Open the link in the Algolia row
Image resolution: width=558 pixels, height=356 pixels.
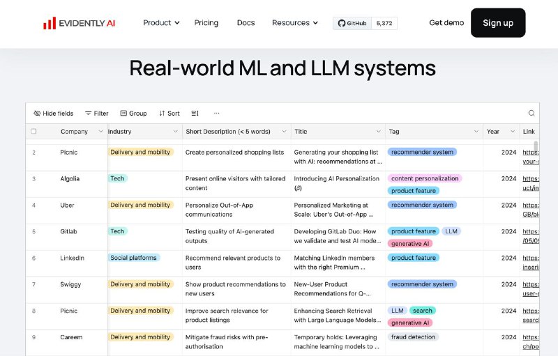[x=531, y=183]
